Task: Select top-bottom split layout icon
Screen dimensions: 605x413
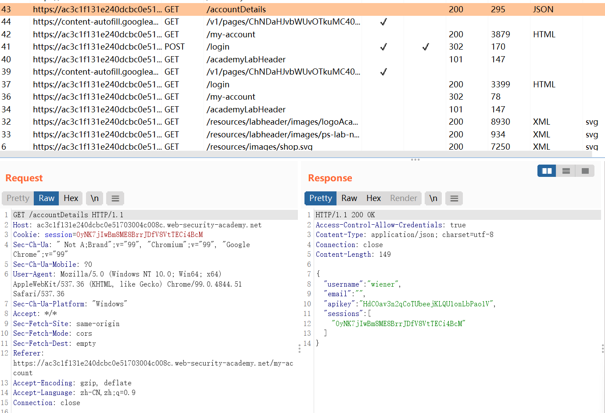Action: click(x=566, y=171)
